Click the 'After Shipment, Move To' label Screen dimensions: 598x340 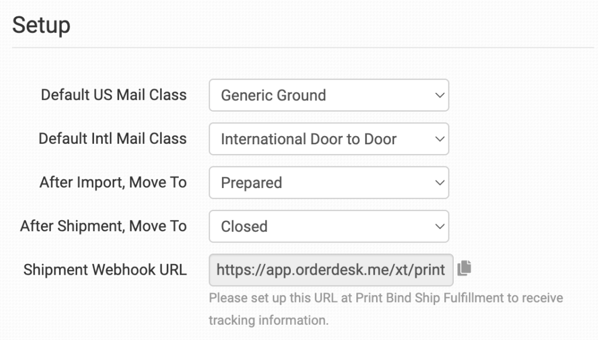[x=103, y=226]
